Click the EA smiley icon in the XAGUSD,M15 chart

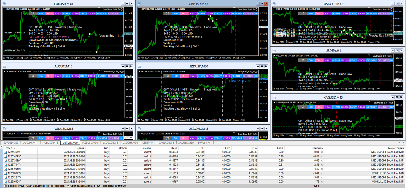tap(392, 103)
